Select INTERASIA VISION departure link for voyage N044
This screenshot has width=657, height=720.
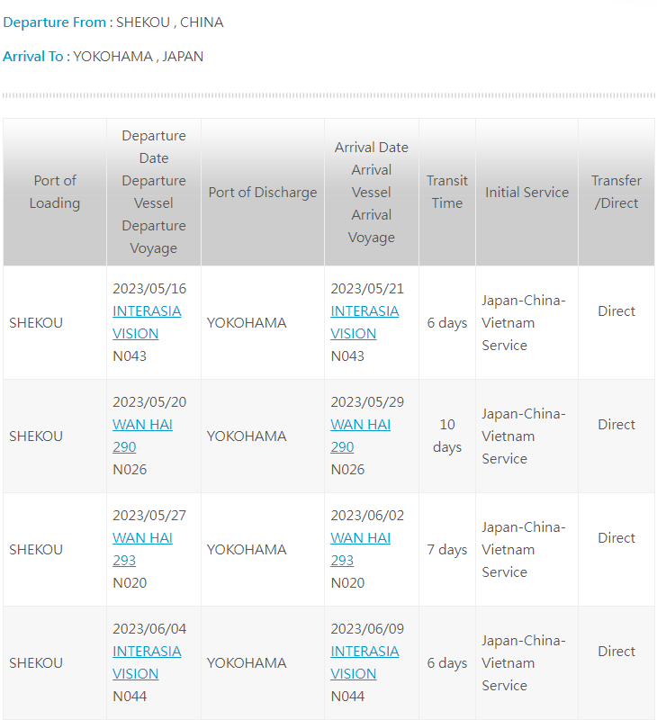tap(146, 662)
